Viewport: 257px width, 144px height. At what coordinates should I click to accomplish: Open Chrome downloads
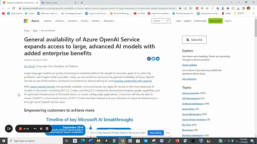click(x=238, y=8)
